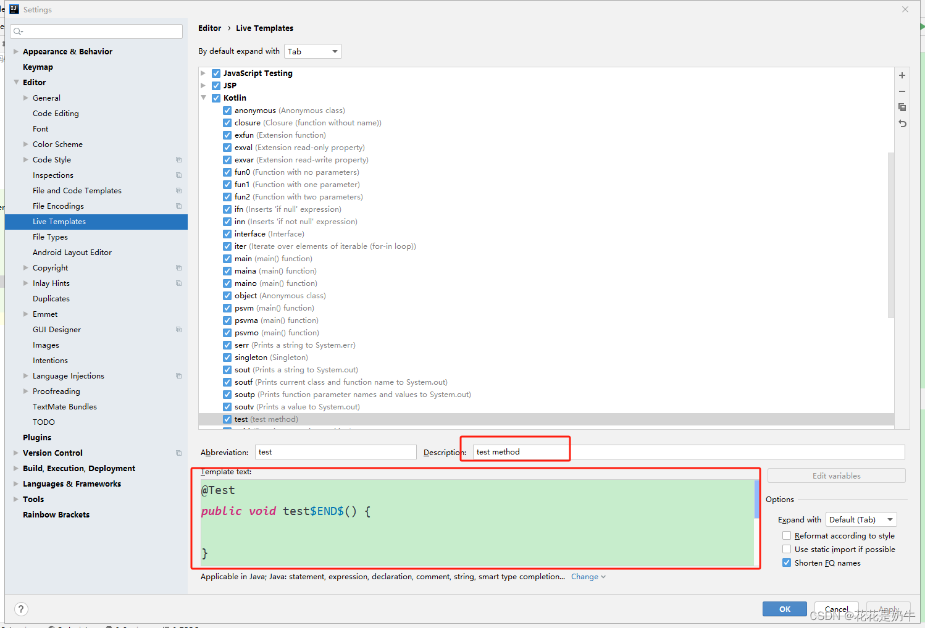This screenshot has width=925, height=628.
Task: Uncheck the sout template checkbox
Action: [x=227, y=370]
